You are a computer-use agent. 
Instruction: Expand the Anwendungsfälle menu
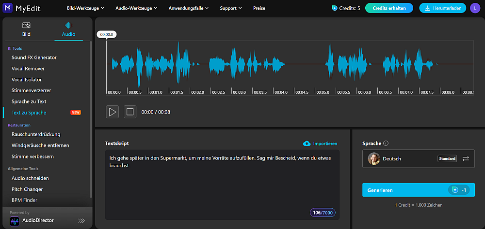click(x=189, y=8)
